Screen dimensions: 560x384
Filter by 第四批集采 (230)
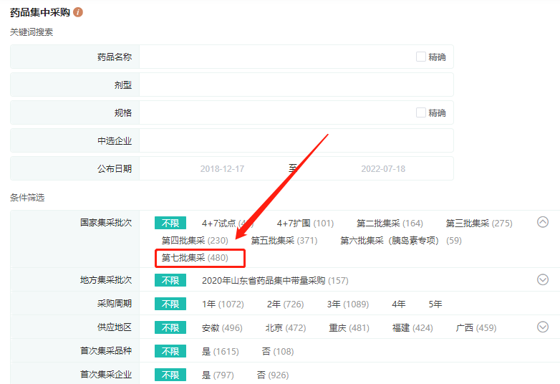click(x=195, y=241)
